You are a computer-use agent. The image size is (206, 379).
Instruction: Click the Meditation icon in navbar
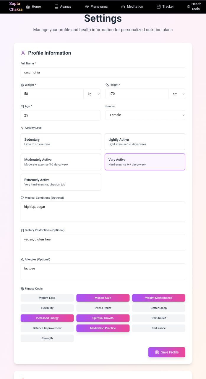[123, 7]
